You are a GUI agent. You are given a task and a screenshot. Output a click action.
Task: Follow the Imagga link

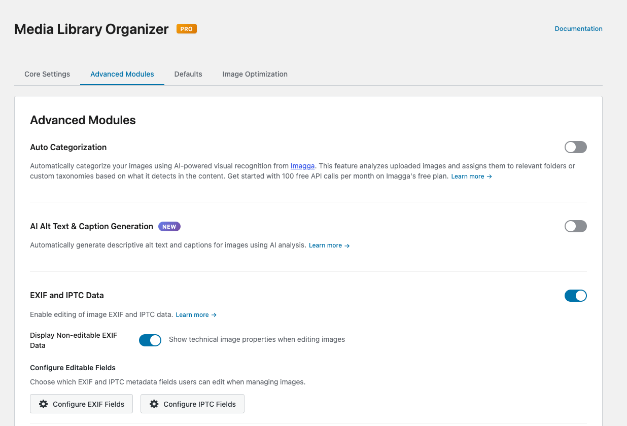302,166
